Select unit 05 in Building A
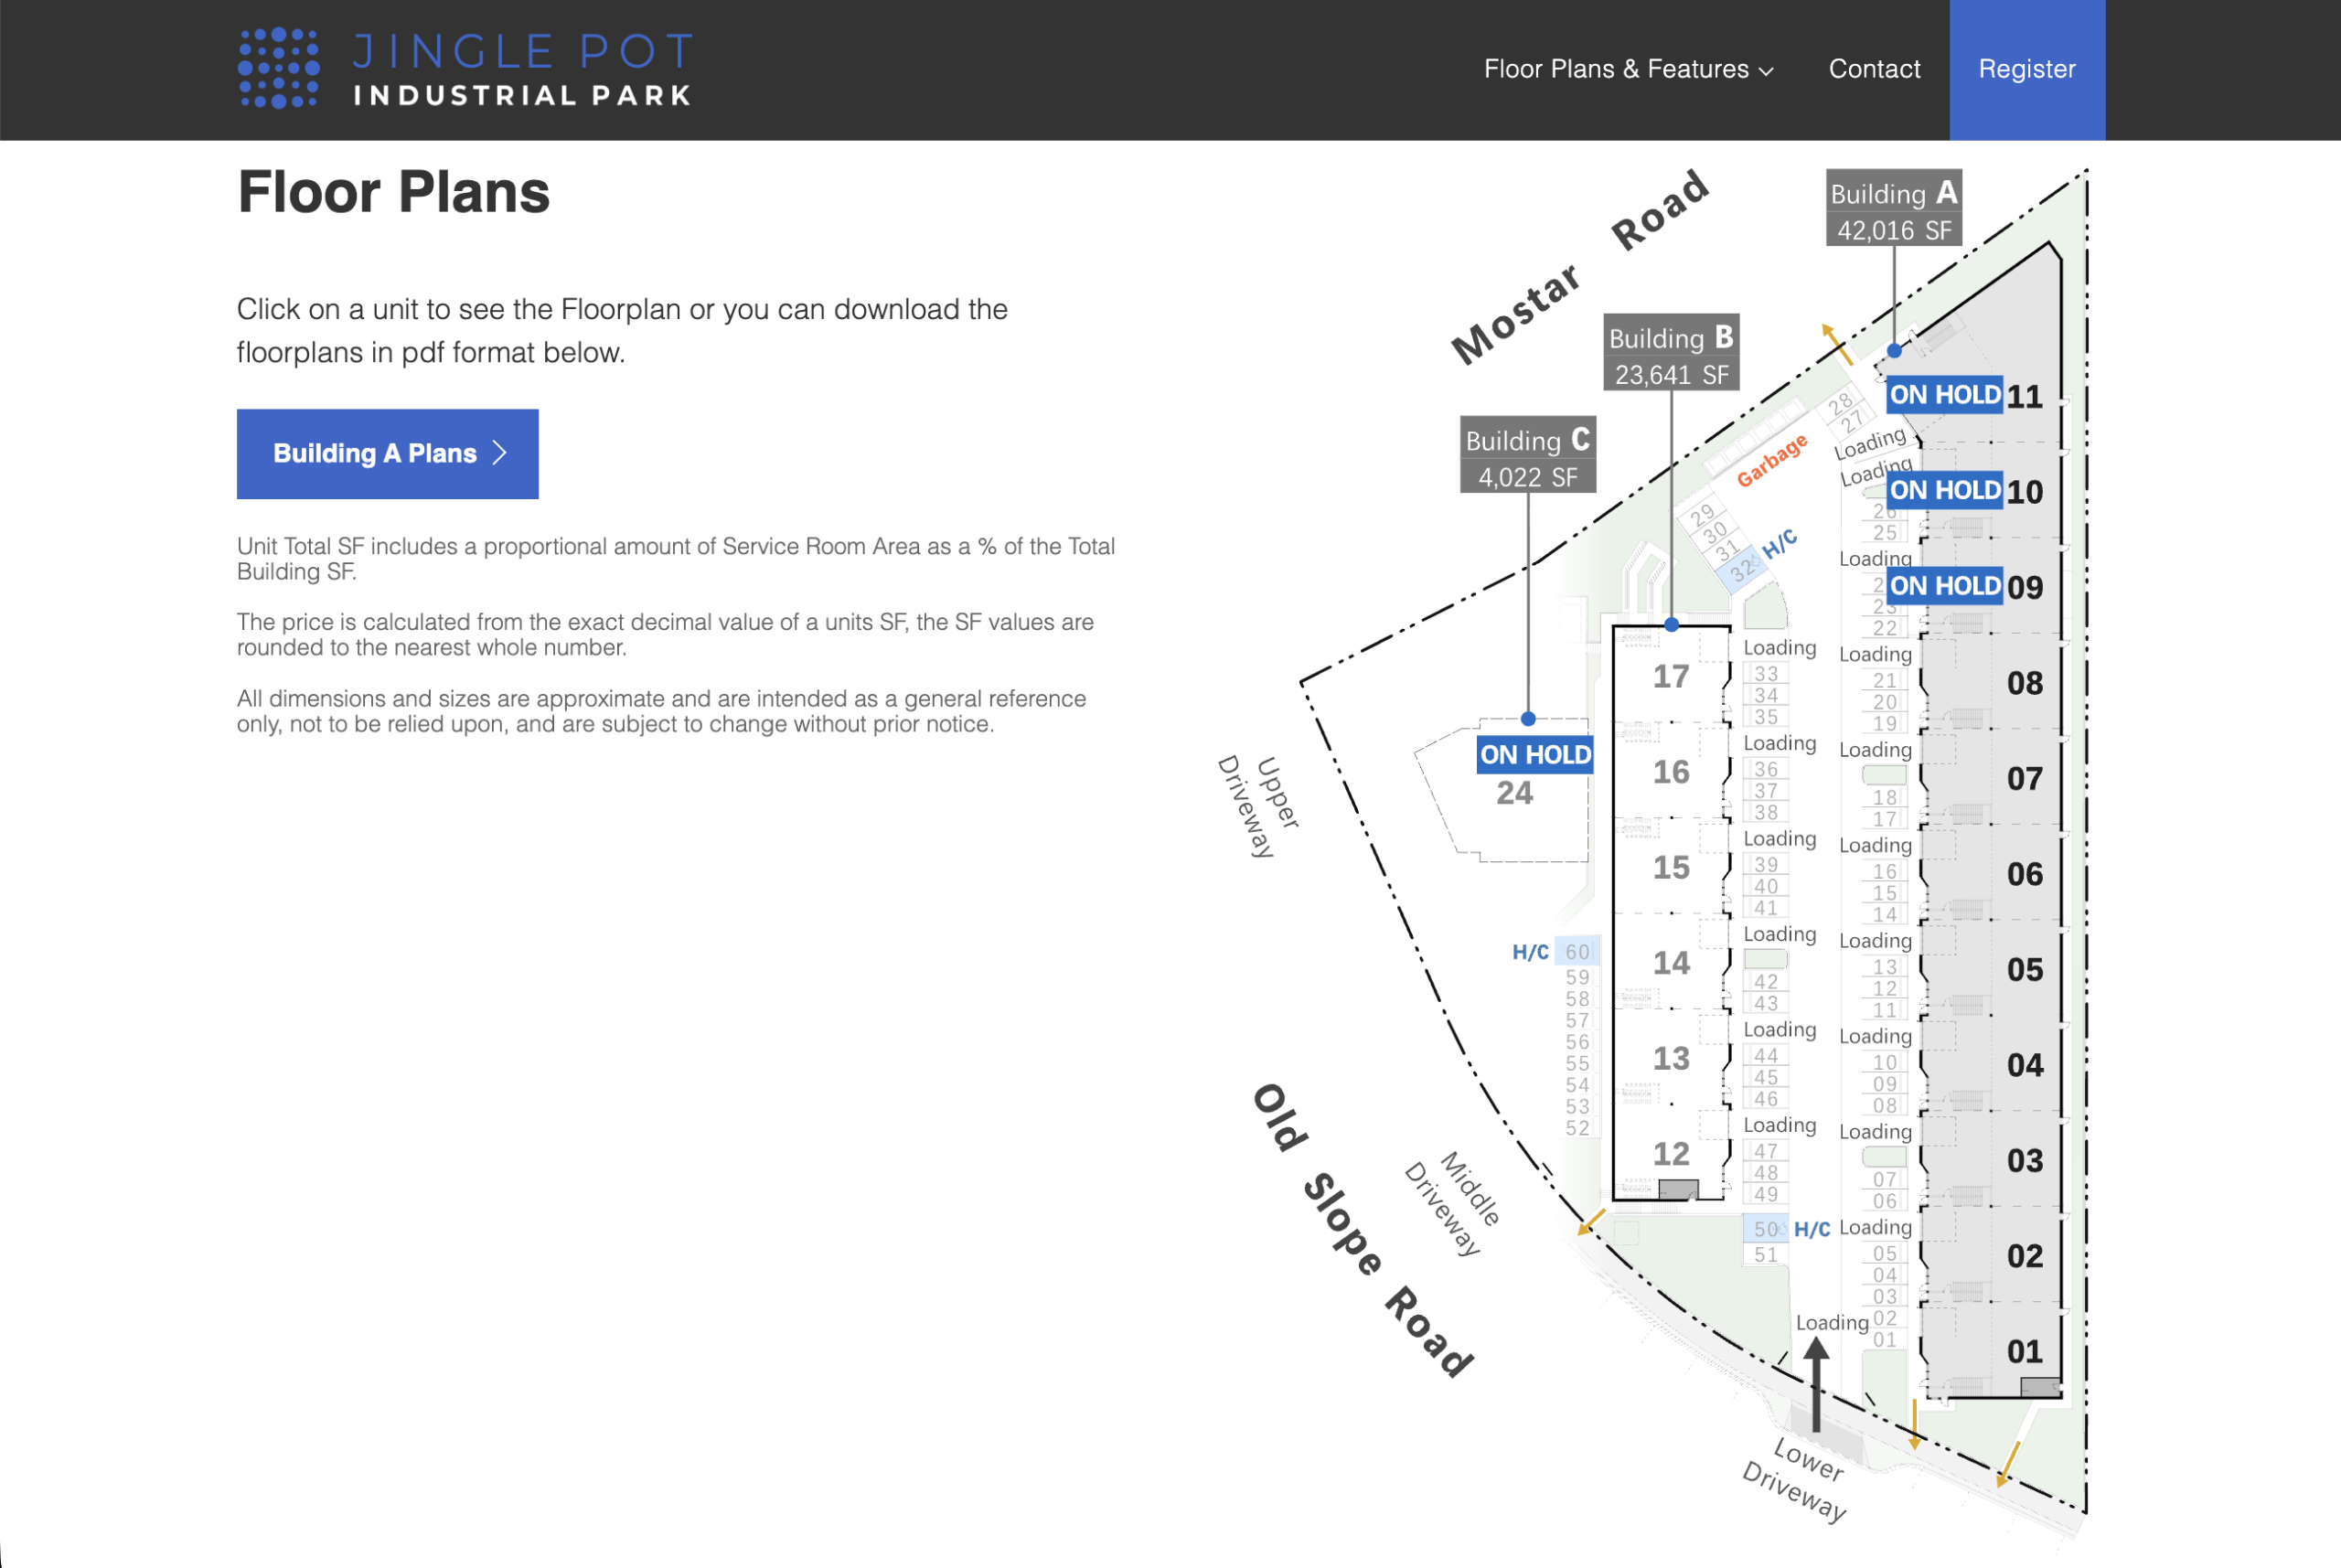Screen dimensions: 2341x1568 click(2025, 969)
